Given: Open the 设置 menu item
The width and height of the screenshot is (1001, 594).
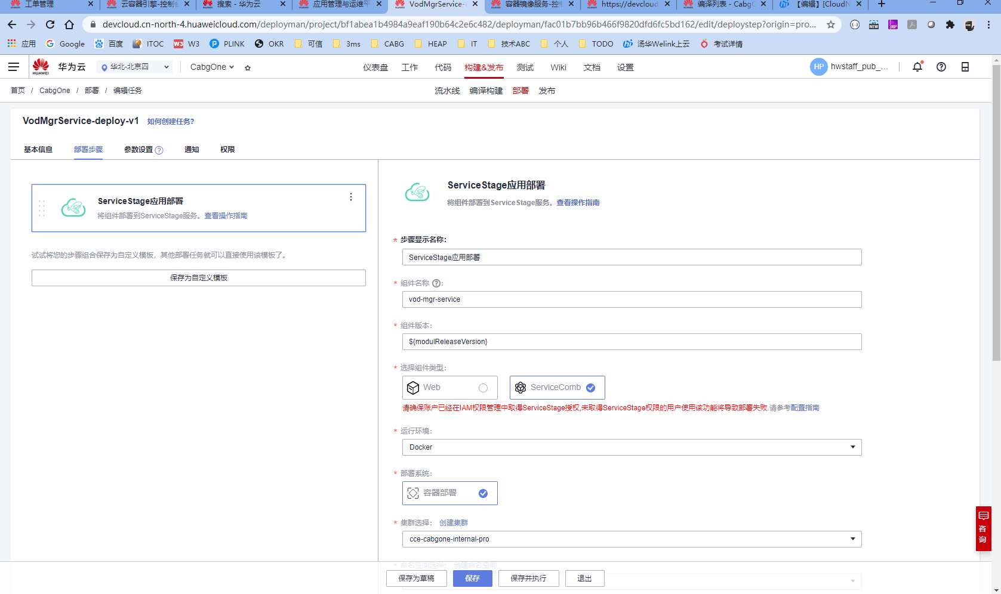Looking at the screenshot, I should (626, 67).
